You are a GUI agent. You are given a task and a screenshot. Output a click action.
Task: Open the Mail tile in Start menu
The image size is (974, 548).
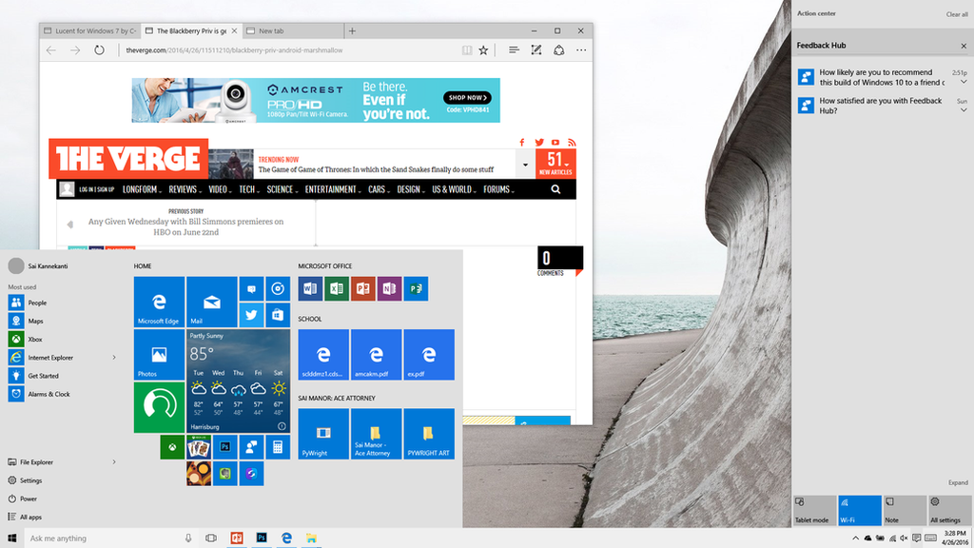212,302
